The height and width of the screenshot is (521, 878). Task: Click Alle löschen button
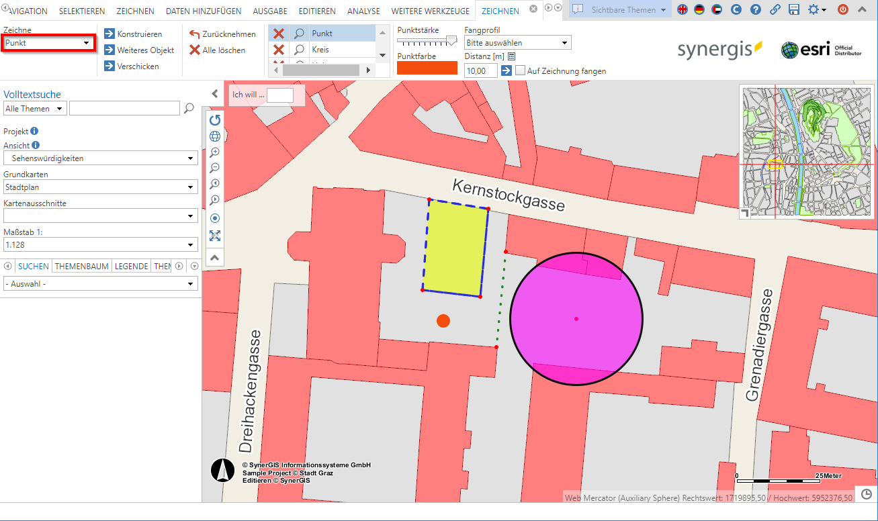click(217, 50)
